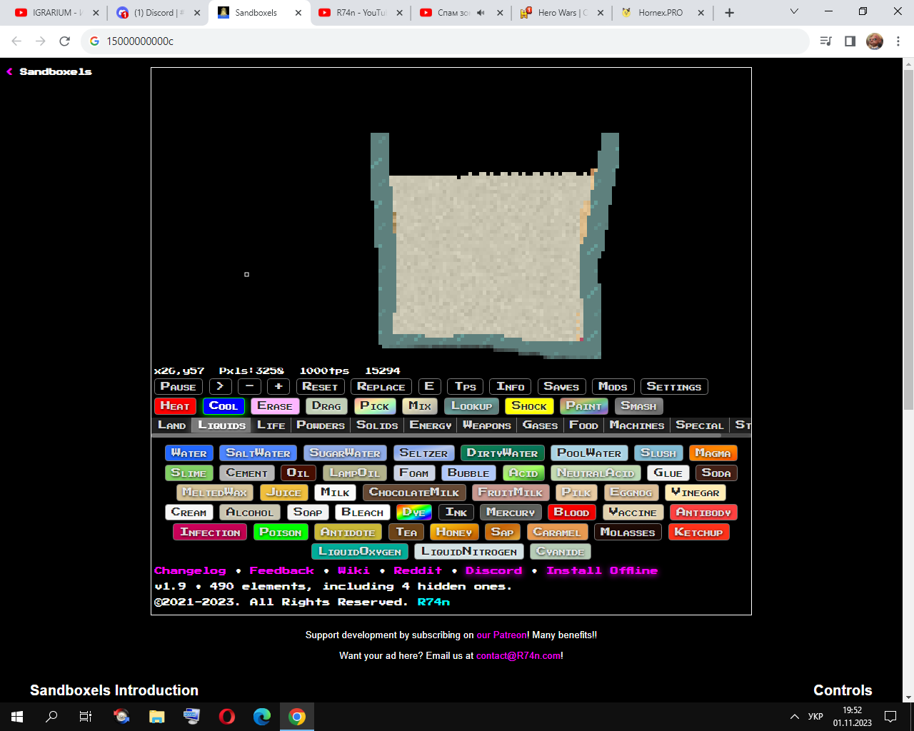The height and width of the screenshot is (731, 914).
Task: Select the Cool tool
Action: point(224,406)
